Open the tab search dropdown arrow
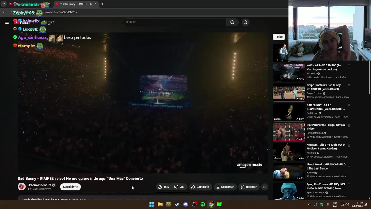371x209 pixels. pyautogui.click(x=4, y=4)
